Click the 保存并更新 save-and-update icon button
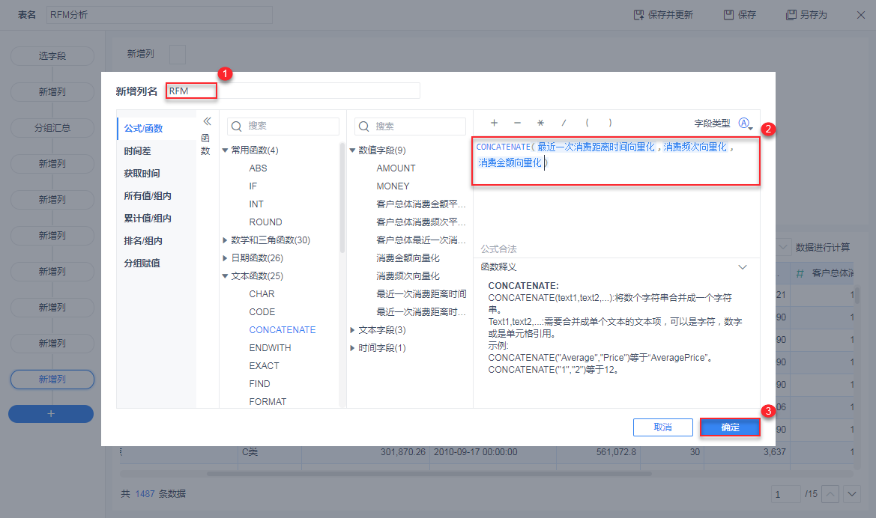This screenshot has width=876, height=518. point(663,15)
